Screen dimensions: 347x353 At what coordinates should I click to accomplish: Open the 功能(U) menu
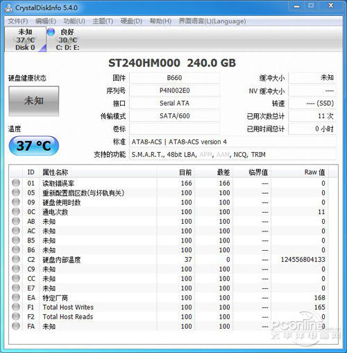click(74, 22)
